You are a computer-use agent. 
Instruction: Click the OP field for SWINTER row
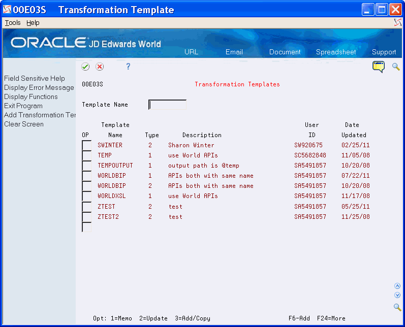86,145
